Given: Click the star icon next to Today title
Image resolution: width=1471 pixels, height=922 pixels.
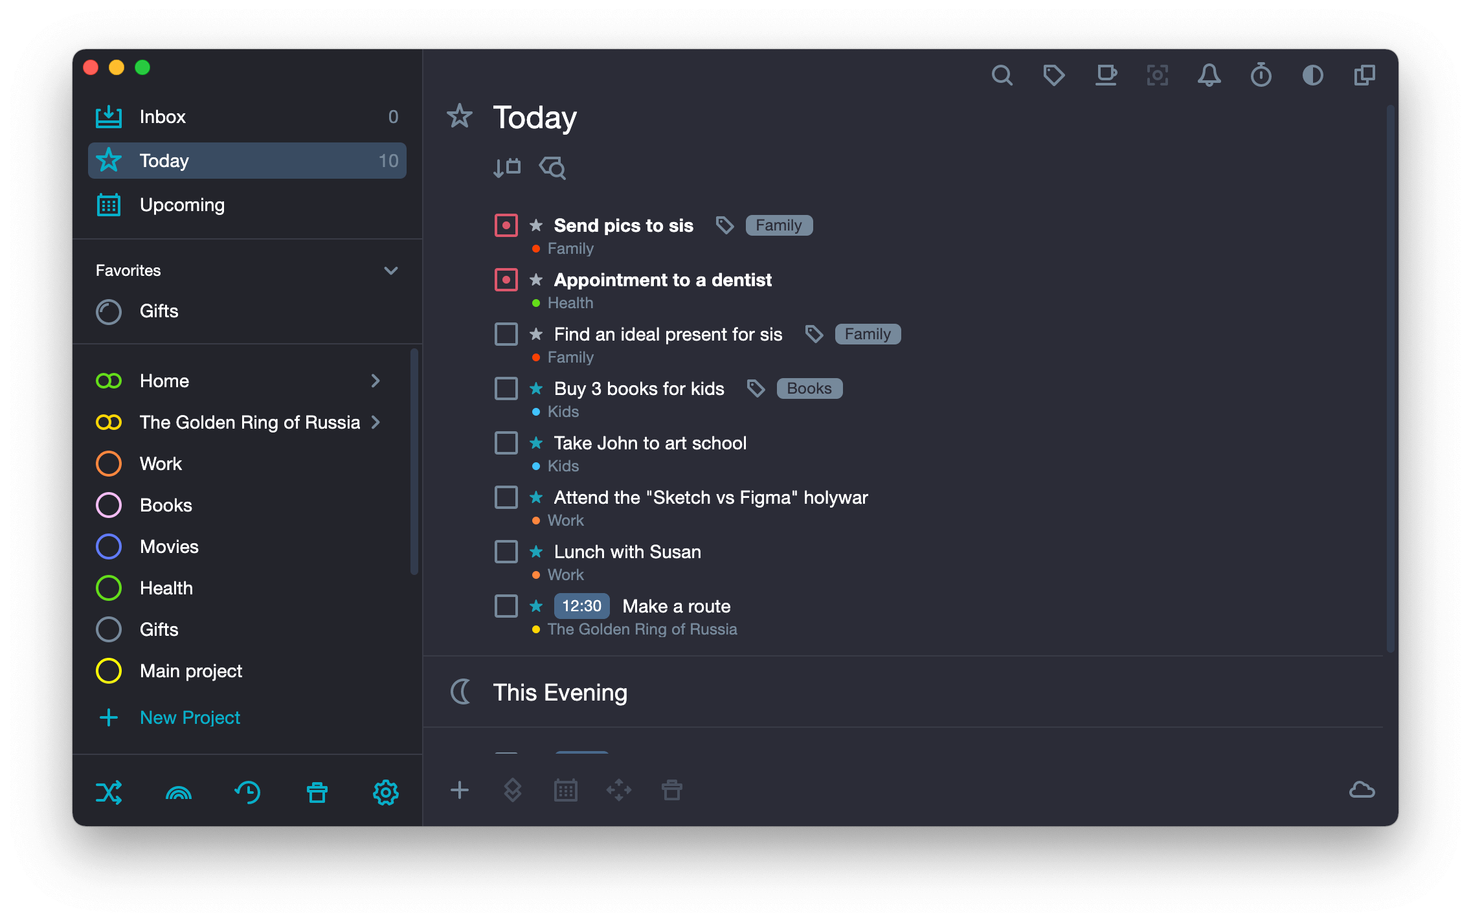Looking at the screenshot, I should 460,117.
